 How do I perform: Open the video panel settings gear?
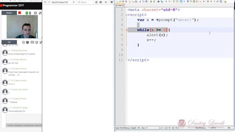pos(35,13)
